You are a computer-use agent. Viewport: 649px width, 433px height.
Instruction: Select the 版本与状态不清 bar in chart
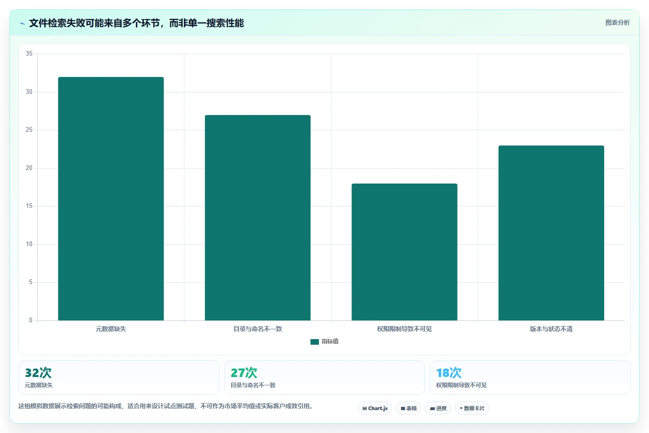point(551,233)
